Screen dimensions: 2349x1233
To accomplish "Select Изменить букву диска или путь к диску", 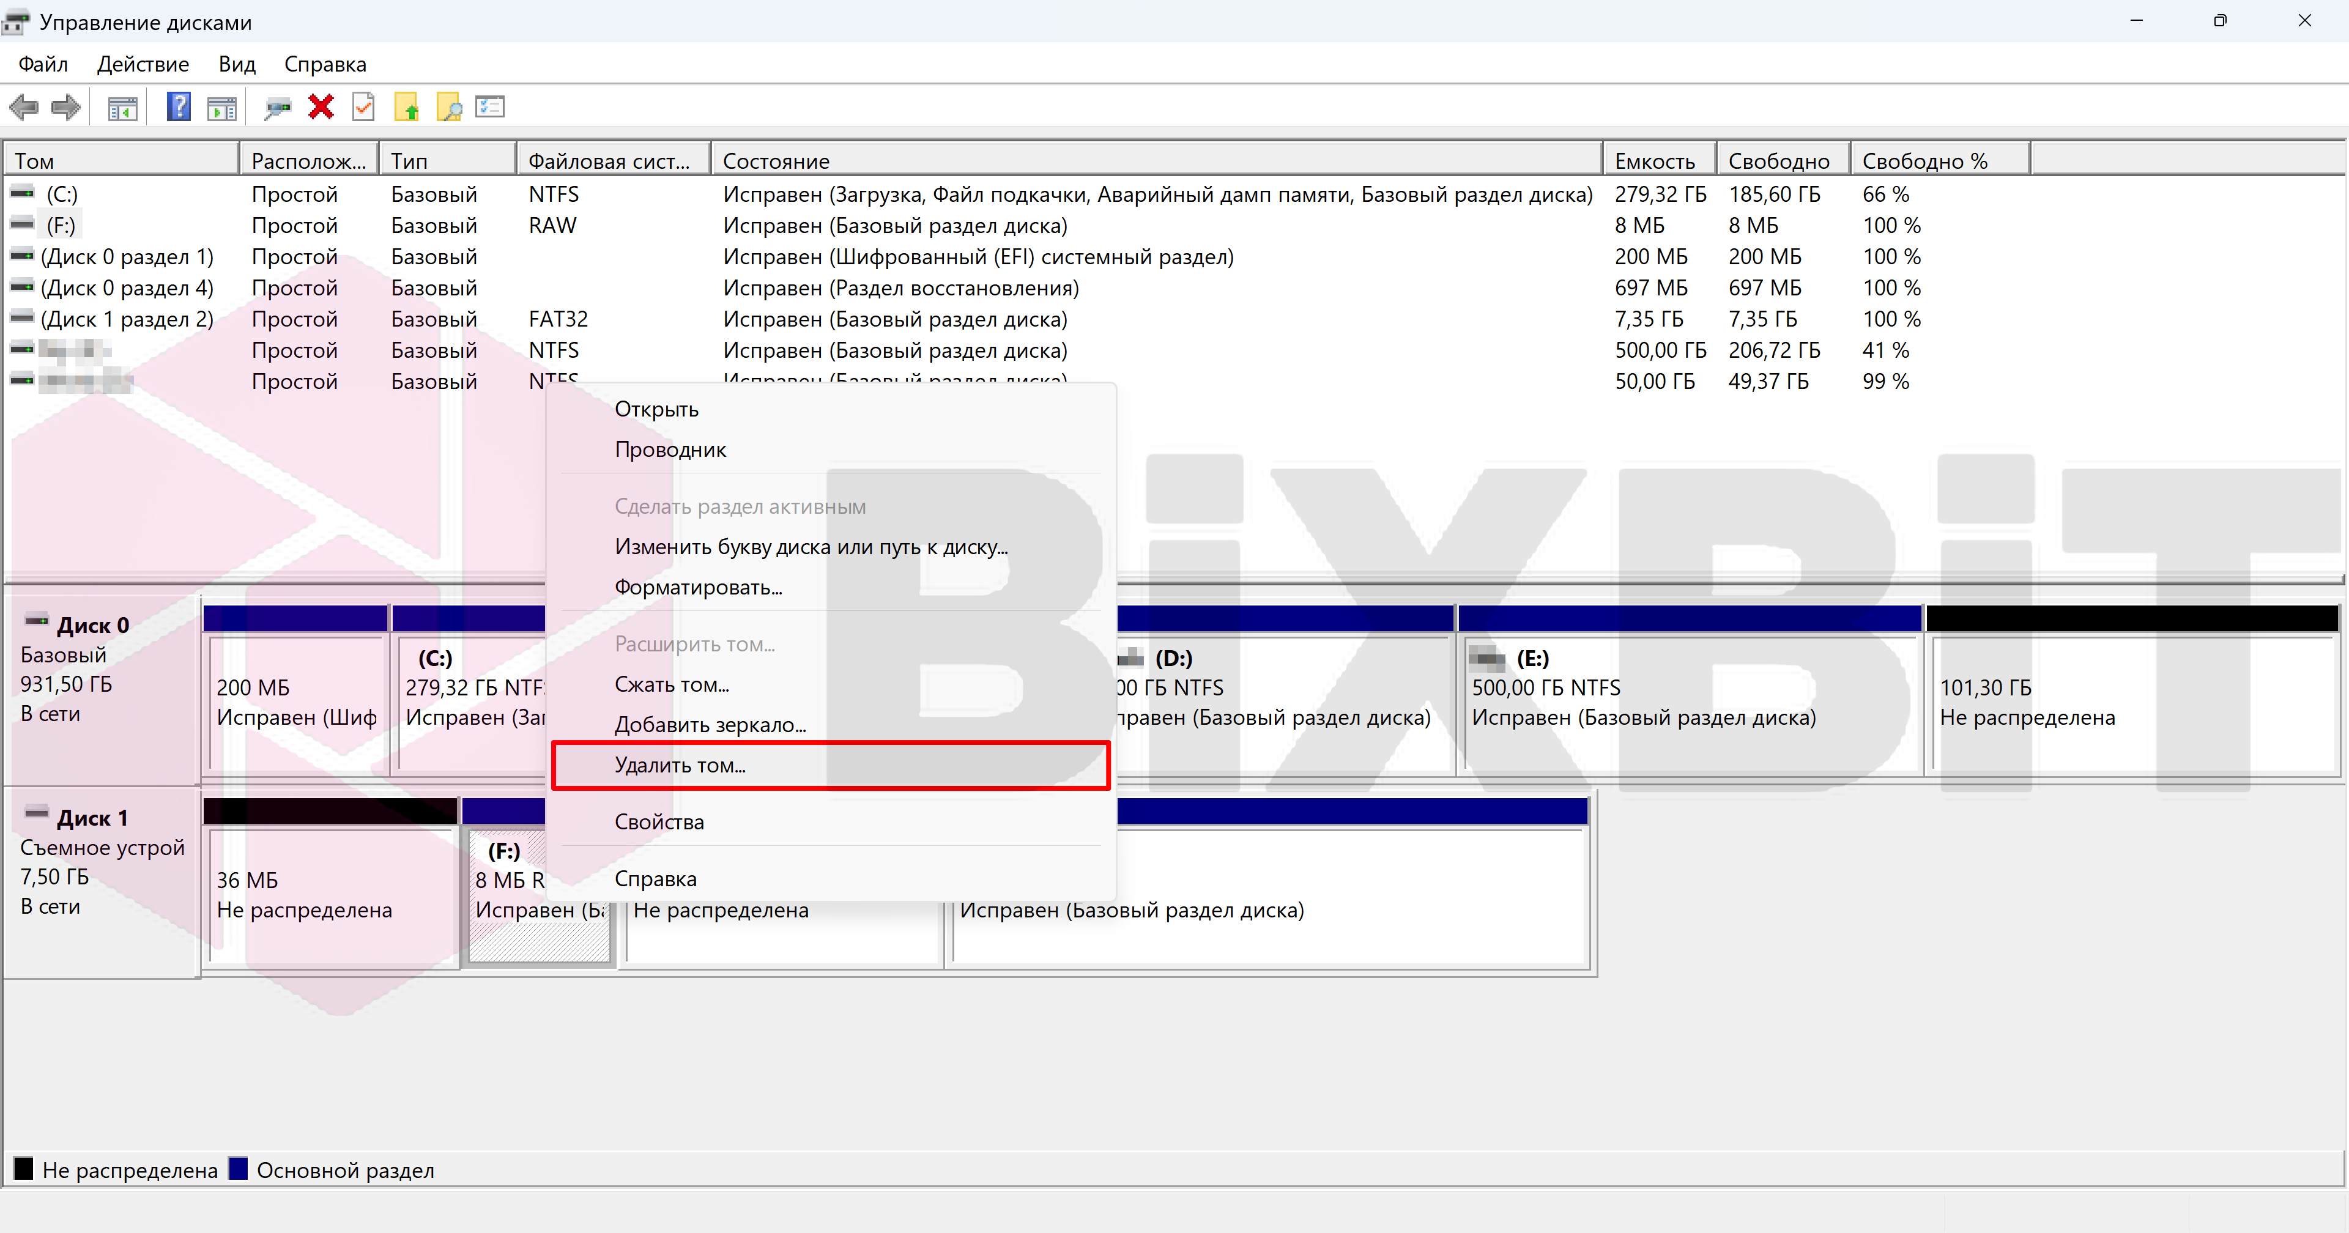I will (x=832, y=547).
